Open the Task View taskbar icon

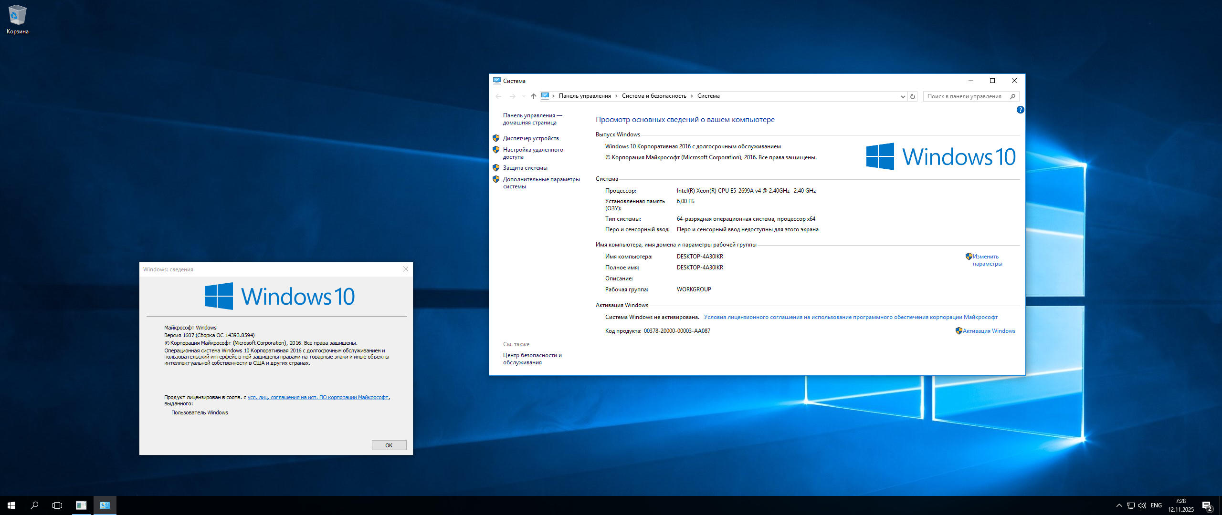tap(57, 505)
